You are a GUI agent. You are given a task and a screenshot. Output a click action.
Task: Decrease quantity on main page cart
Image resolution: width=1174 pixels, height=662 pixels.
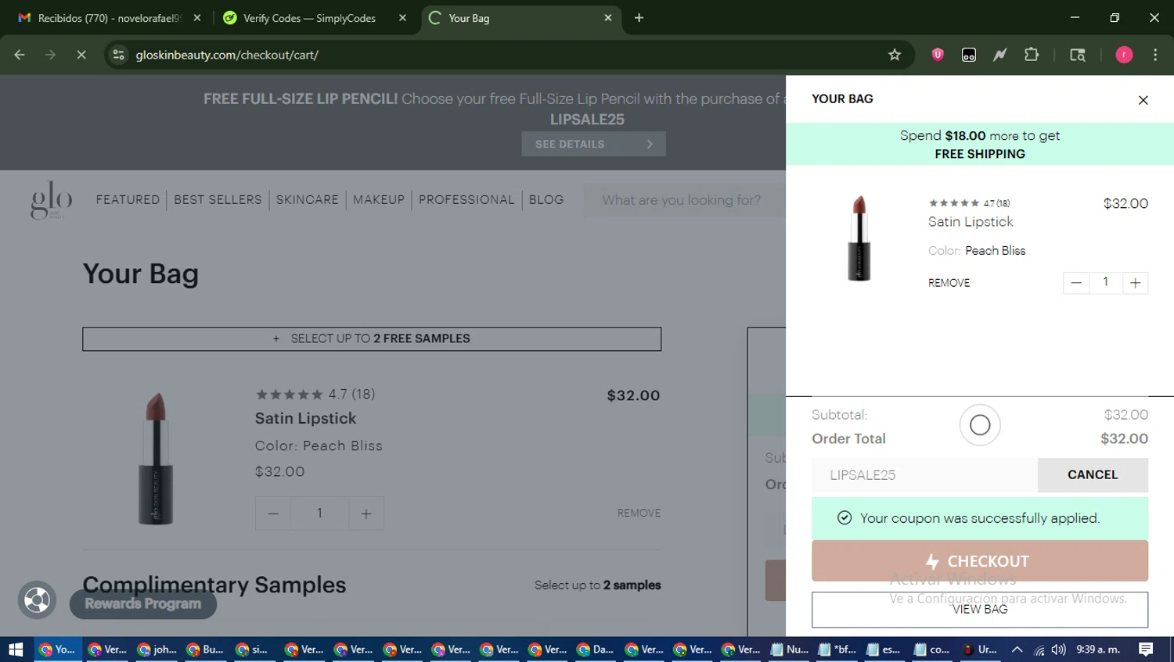click(x=272, y=513)
